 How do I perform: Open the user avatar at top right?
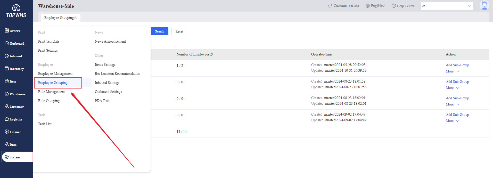tap(484, 5)
